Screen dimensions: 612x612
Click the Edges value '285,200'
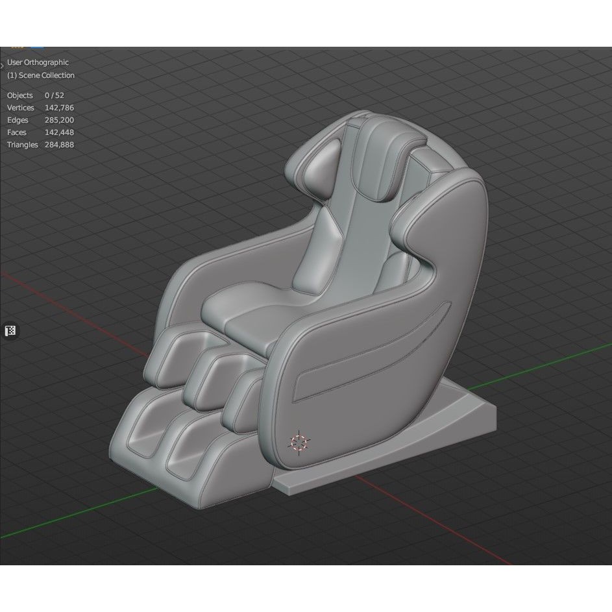(59, 120)
